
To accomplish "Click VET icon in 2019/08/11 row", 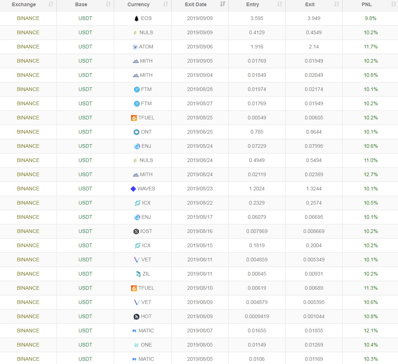I will tap(137, 260).
